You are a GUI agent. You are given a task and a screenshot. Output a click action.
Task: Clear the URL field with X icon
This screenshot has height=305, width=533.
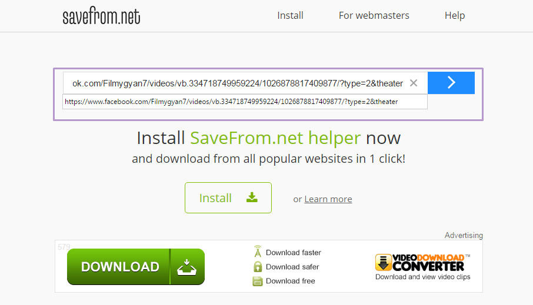click(x=414, y=83)
